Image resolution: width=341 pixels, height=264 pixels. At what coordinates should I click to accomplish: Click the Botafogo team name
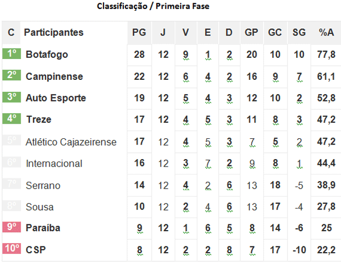47,54
